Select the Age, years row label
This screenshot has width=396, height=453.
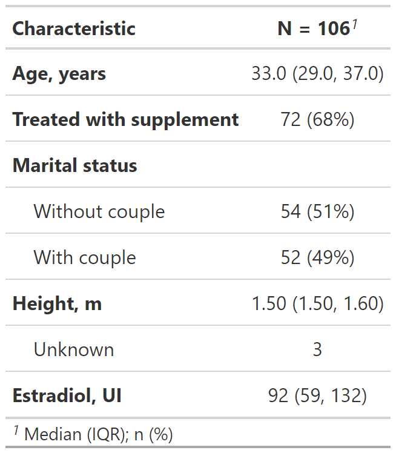point(59,74)
